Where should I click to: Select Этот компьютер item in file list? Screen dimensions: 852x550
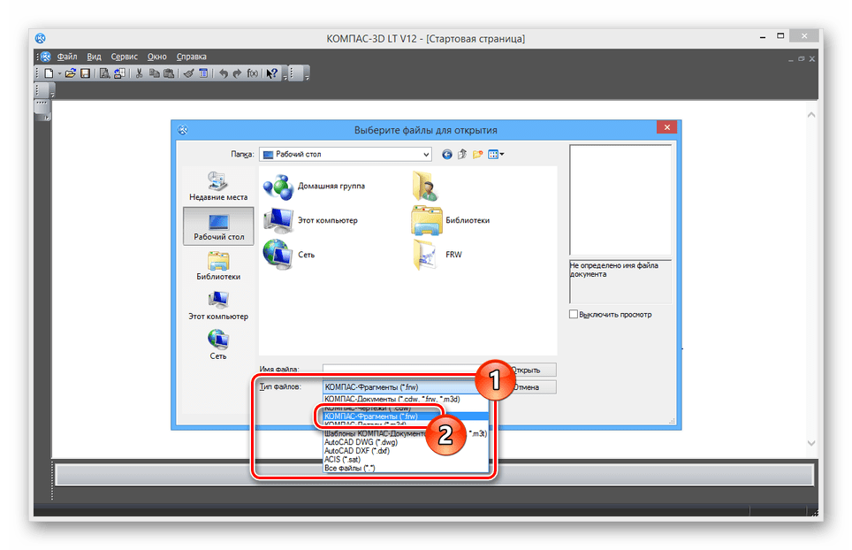pyautogui.click(x=311, y=221)
